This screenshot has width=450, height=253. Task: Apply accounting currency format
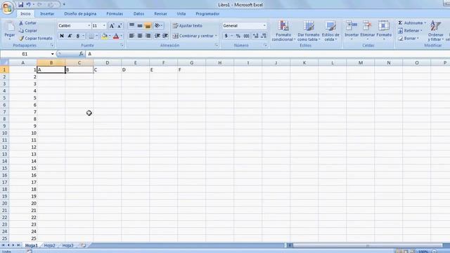point(226,36)
